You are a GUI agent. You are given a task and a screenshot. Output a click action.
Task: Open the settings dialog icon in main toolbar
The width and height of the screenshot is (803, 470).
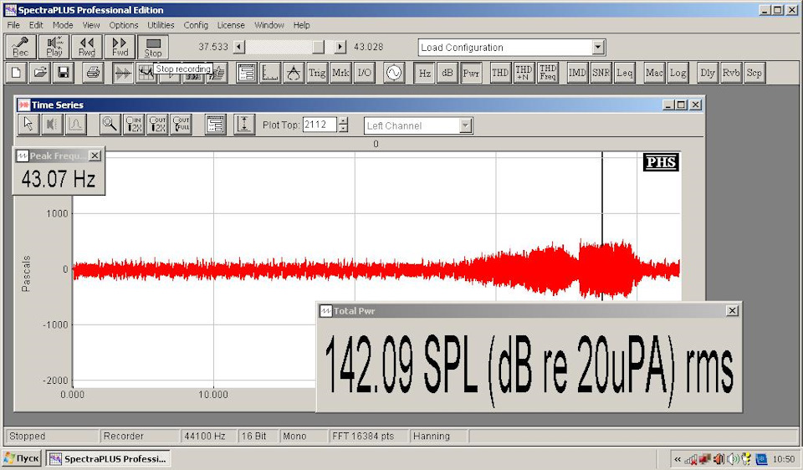pyautogui.click(x=246, y=73)
